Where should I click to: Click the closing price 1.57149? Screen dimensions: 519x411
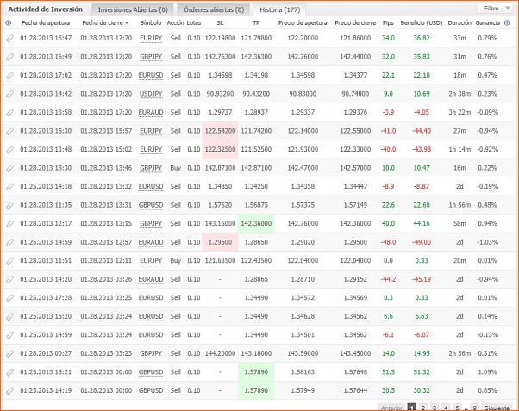[x=355, y=205]
